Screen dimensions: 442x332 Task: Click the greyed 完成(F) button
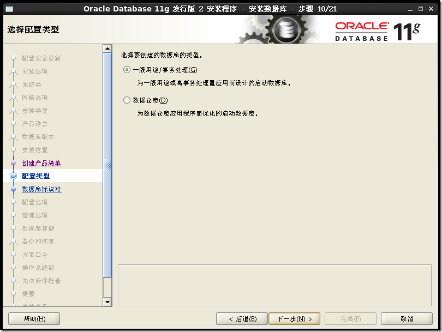point(350,319)
